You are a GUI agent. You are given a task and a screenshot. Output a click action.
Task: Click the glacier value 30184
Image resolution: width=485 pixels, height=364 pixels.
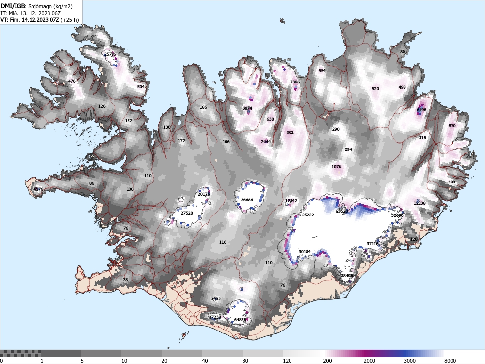click(305, 252)
